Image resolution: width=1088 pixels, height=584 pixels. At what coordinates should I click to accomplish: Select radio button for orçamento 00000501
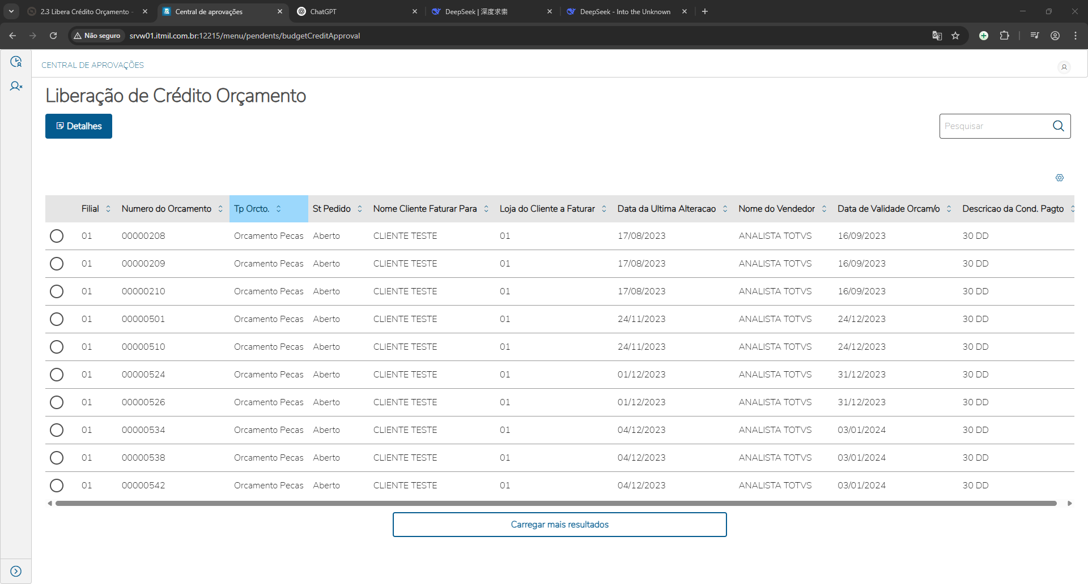pyautogui.click(x=57, y=319)
